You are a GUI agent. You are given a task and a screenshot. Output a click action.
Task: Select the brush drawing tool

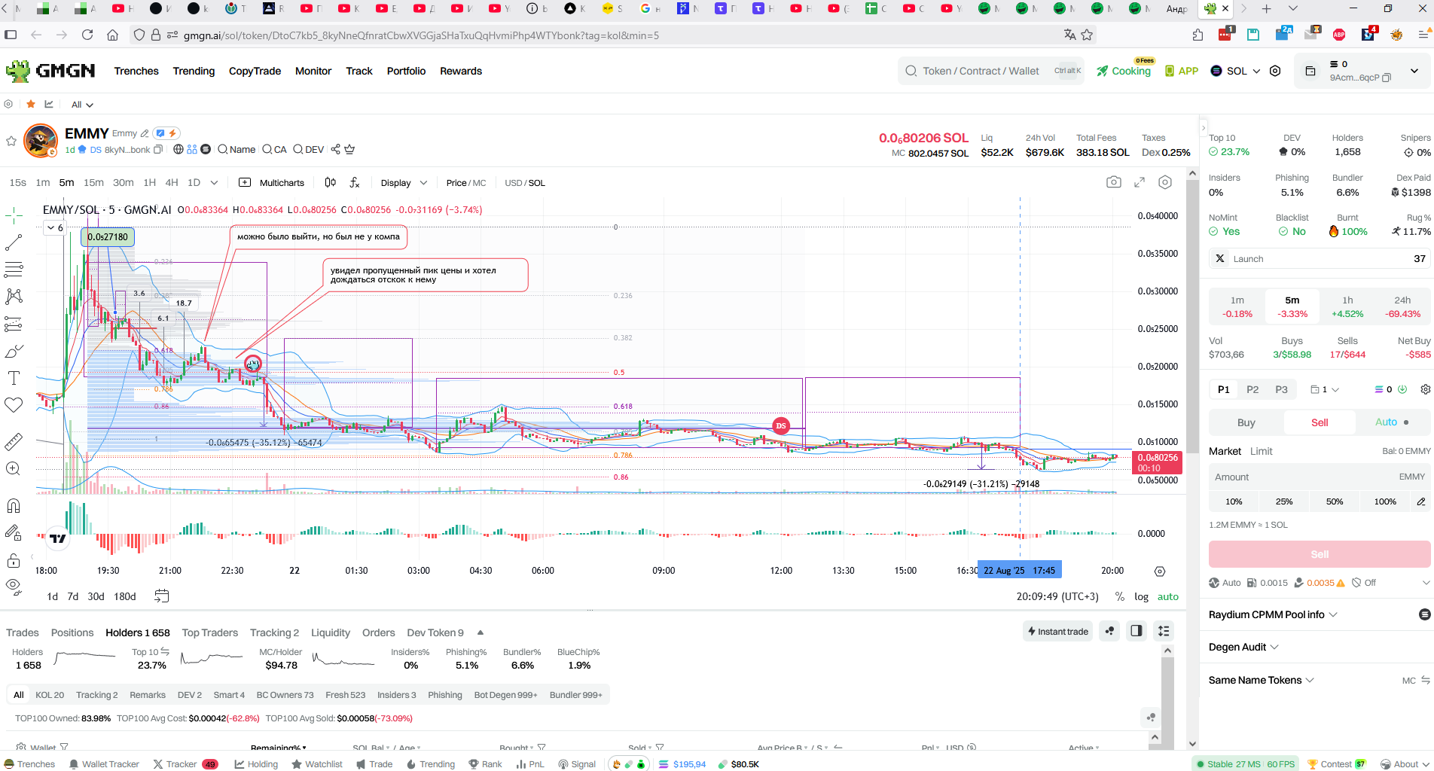coord(14,351)
